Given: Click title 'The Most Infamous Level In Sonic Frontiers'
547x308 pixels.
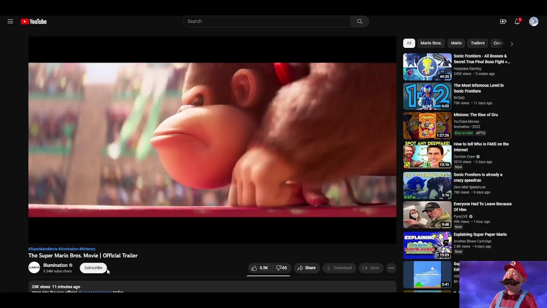Looking at the screenshot, I should [479, 88].
